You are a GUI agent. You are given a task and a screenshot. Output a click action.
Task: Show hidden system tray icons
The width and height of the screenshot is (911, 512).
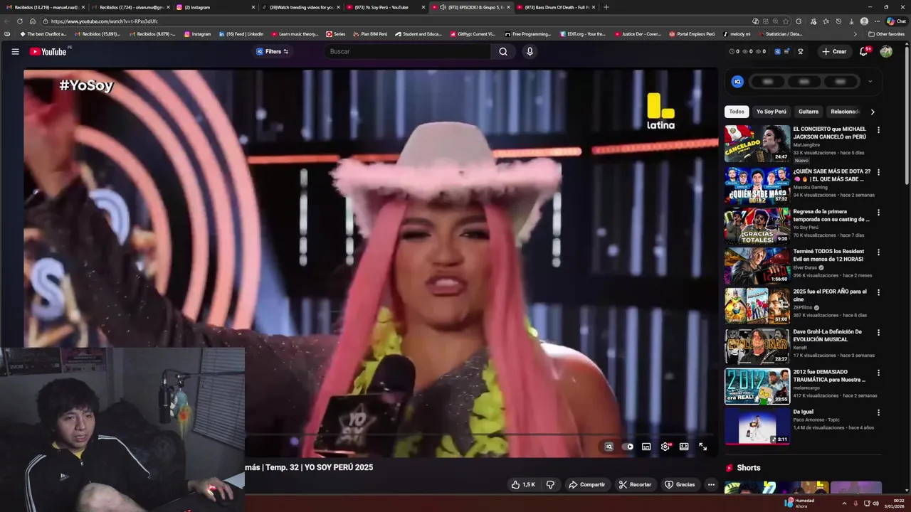coord(844,503)
